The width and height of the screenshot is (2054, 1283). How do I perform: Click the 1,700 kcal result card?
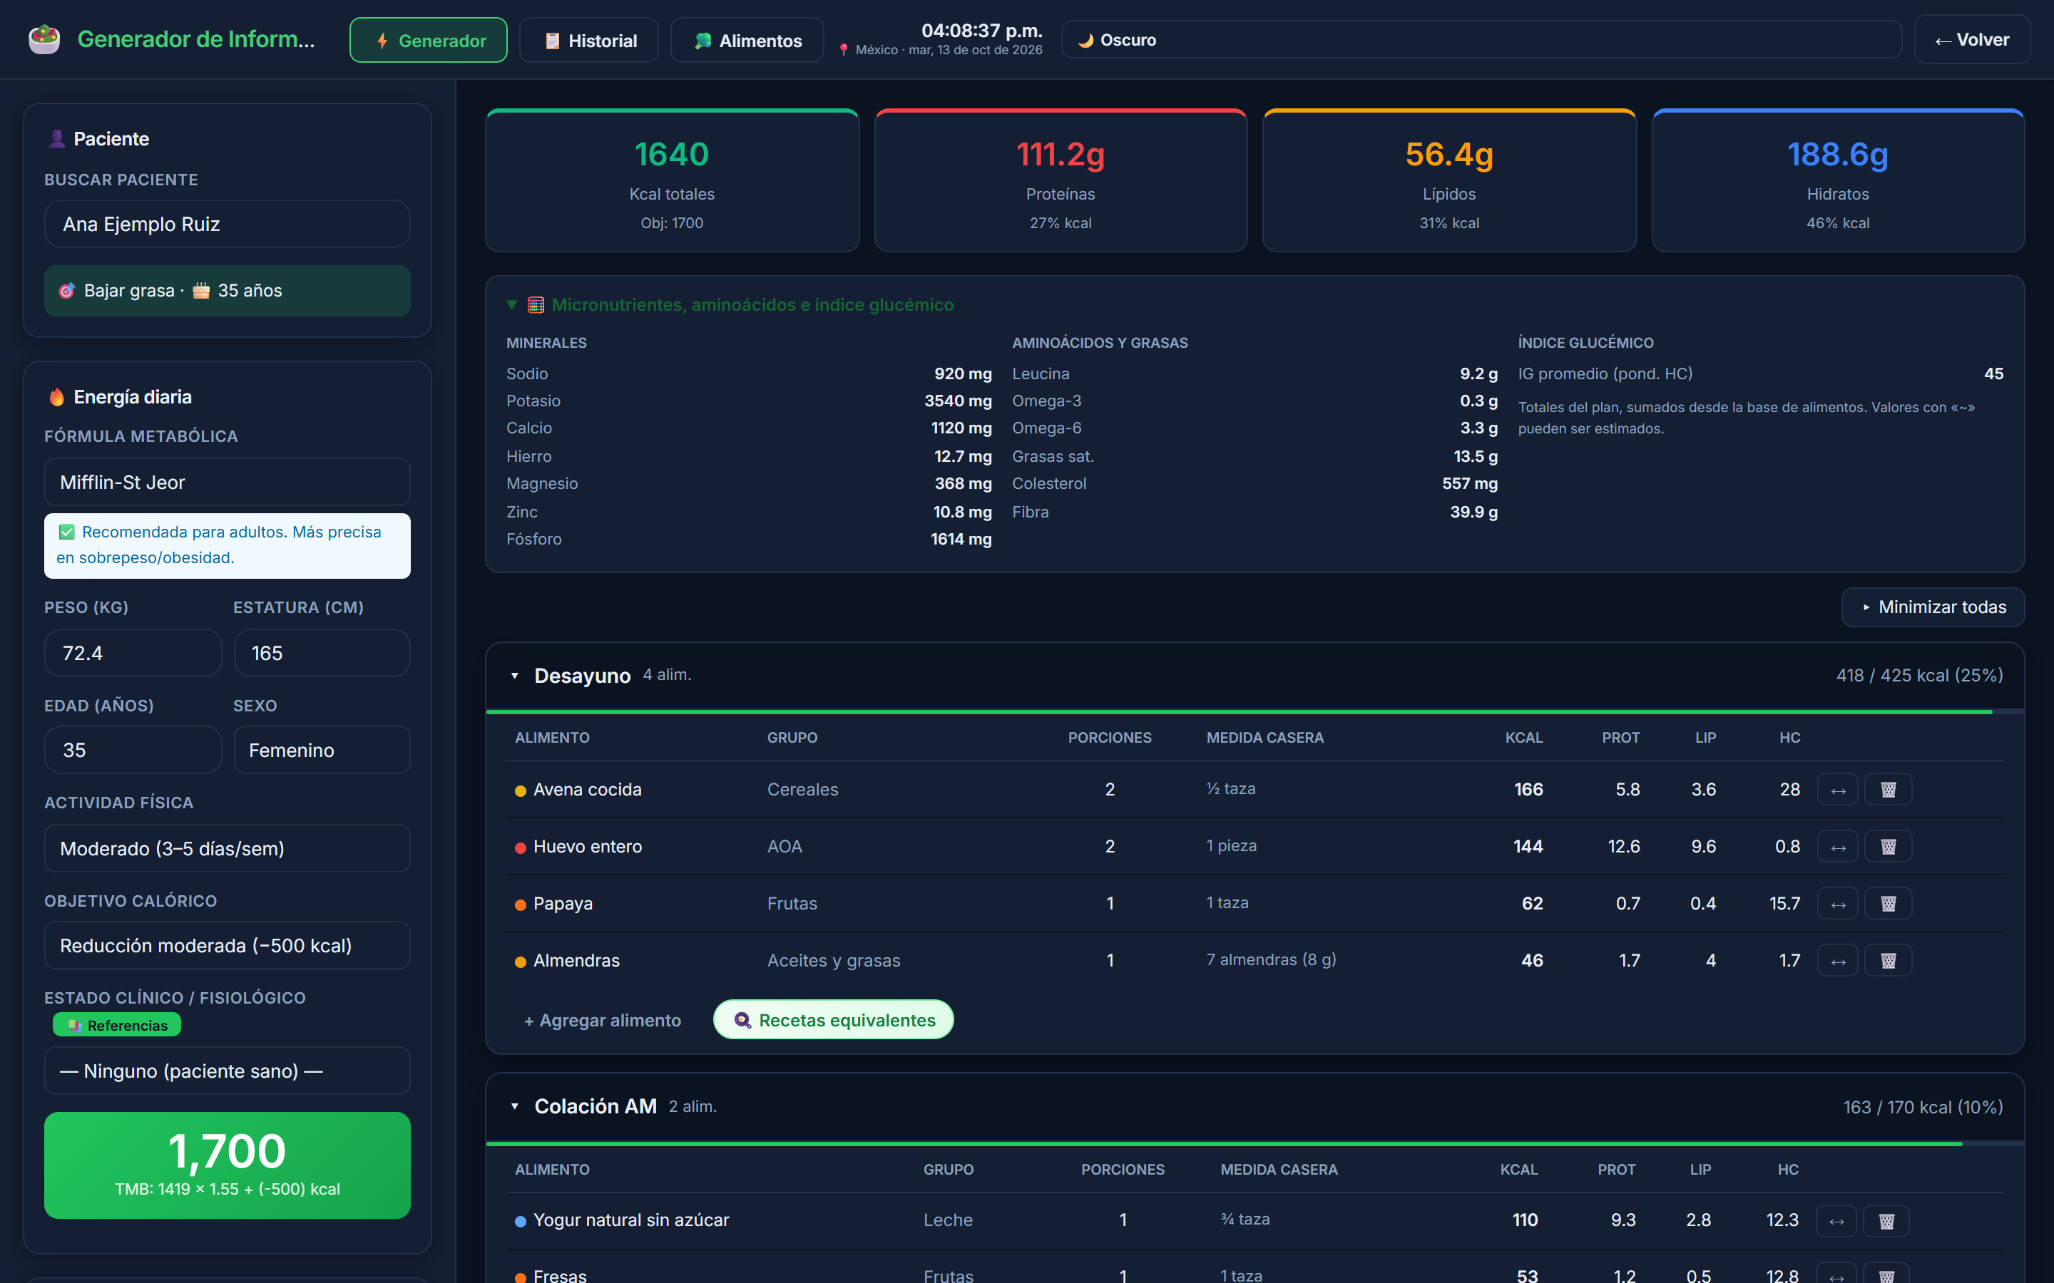click(228, 1165)
